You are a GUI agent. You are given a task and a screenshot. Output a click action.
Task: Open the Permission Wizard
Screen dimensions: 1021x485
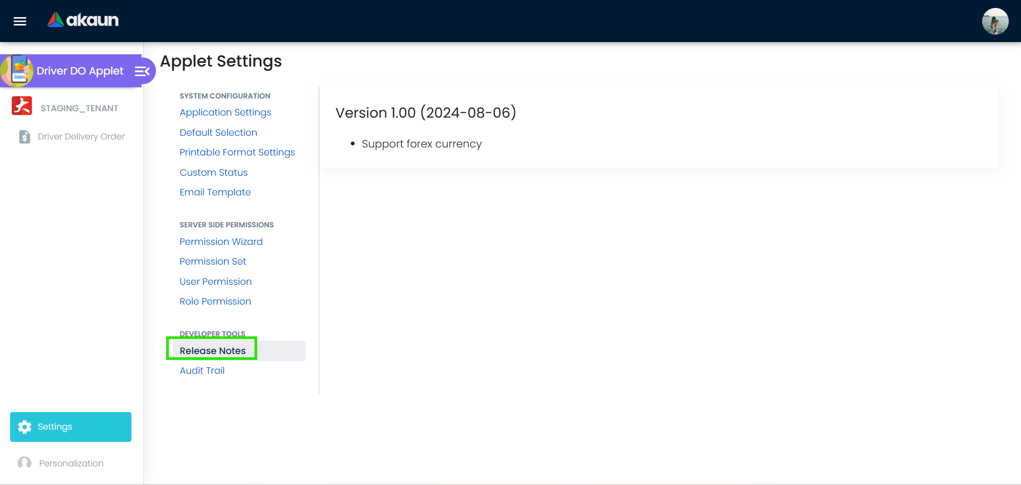pyautogui.click(x=221, y=242)
